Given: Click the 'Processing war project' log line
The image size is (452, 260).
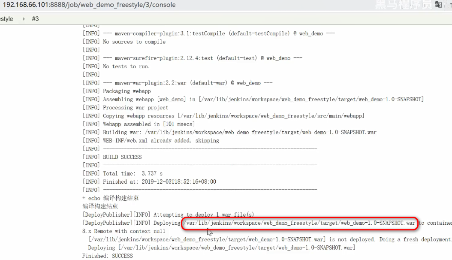Looking at the screenshot, I should [125, 108].
